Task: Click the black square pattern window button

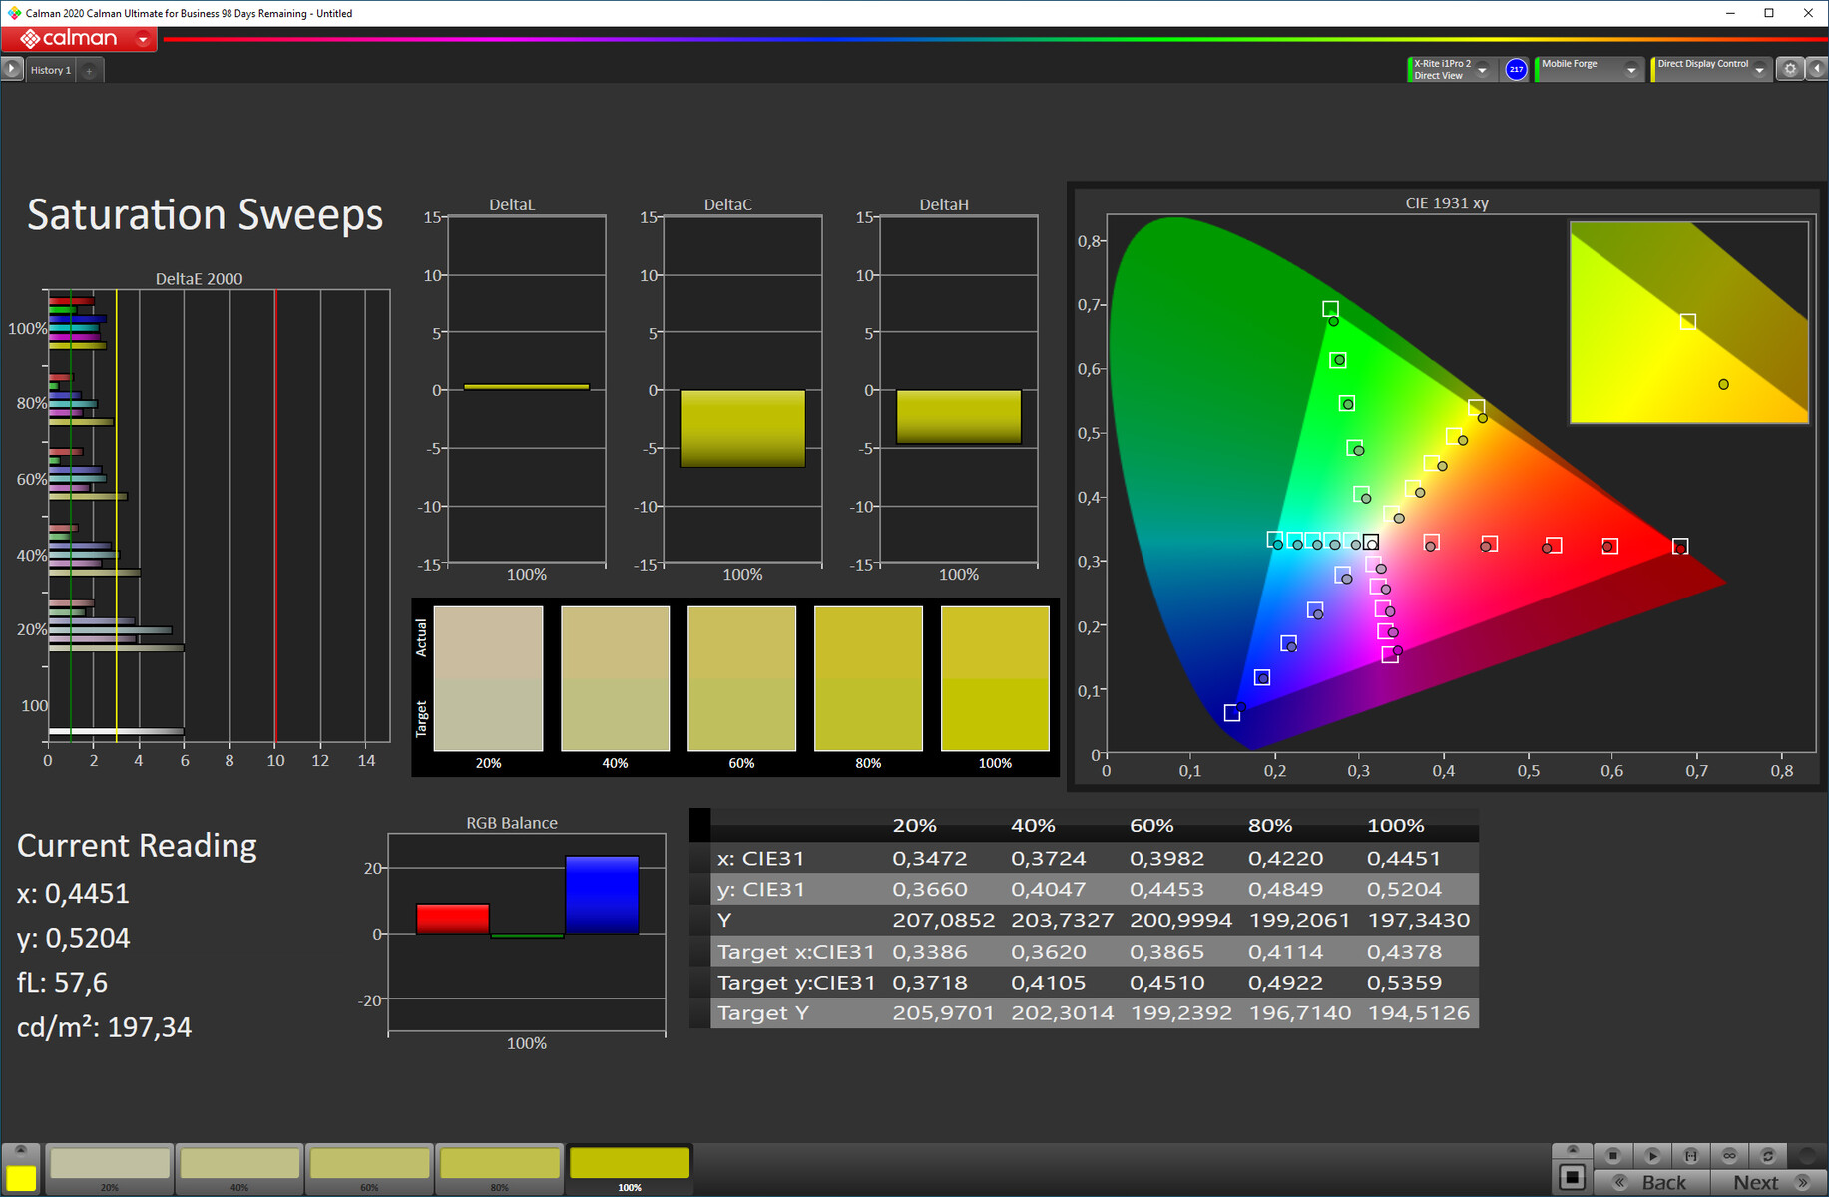Action: 1573,1177
